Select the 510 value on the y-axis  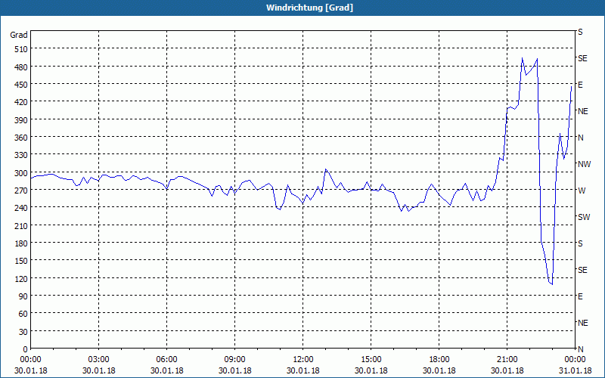click(21, 49)
